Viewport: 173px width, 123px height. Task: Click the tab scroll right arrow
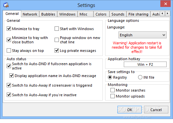tap(167, 14)
